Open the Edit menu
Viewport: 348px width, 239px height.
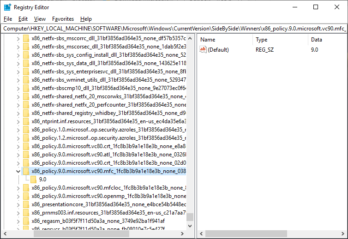pyautogui.click(x=23, y=19)
